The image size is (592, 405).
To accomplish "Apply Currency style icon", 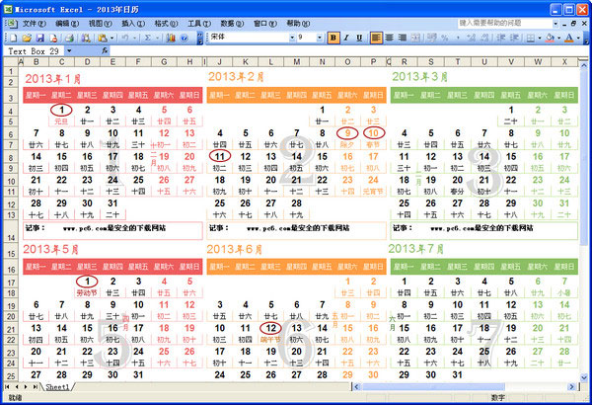I will pyautogui.click(x=432, y=38).
